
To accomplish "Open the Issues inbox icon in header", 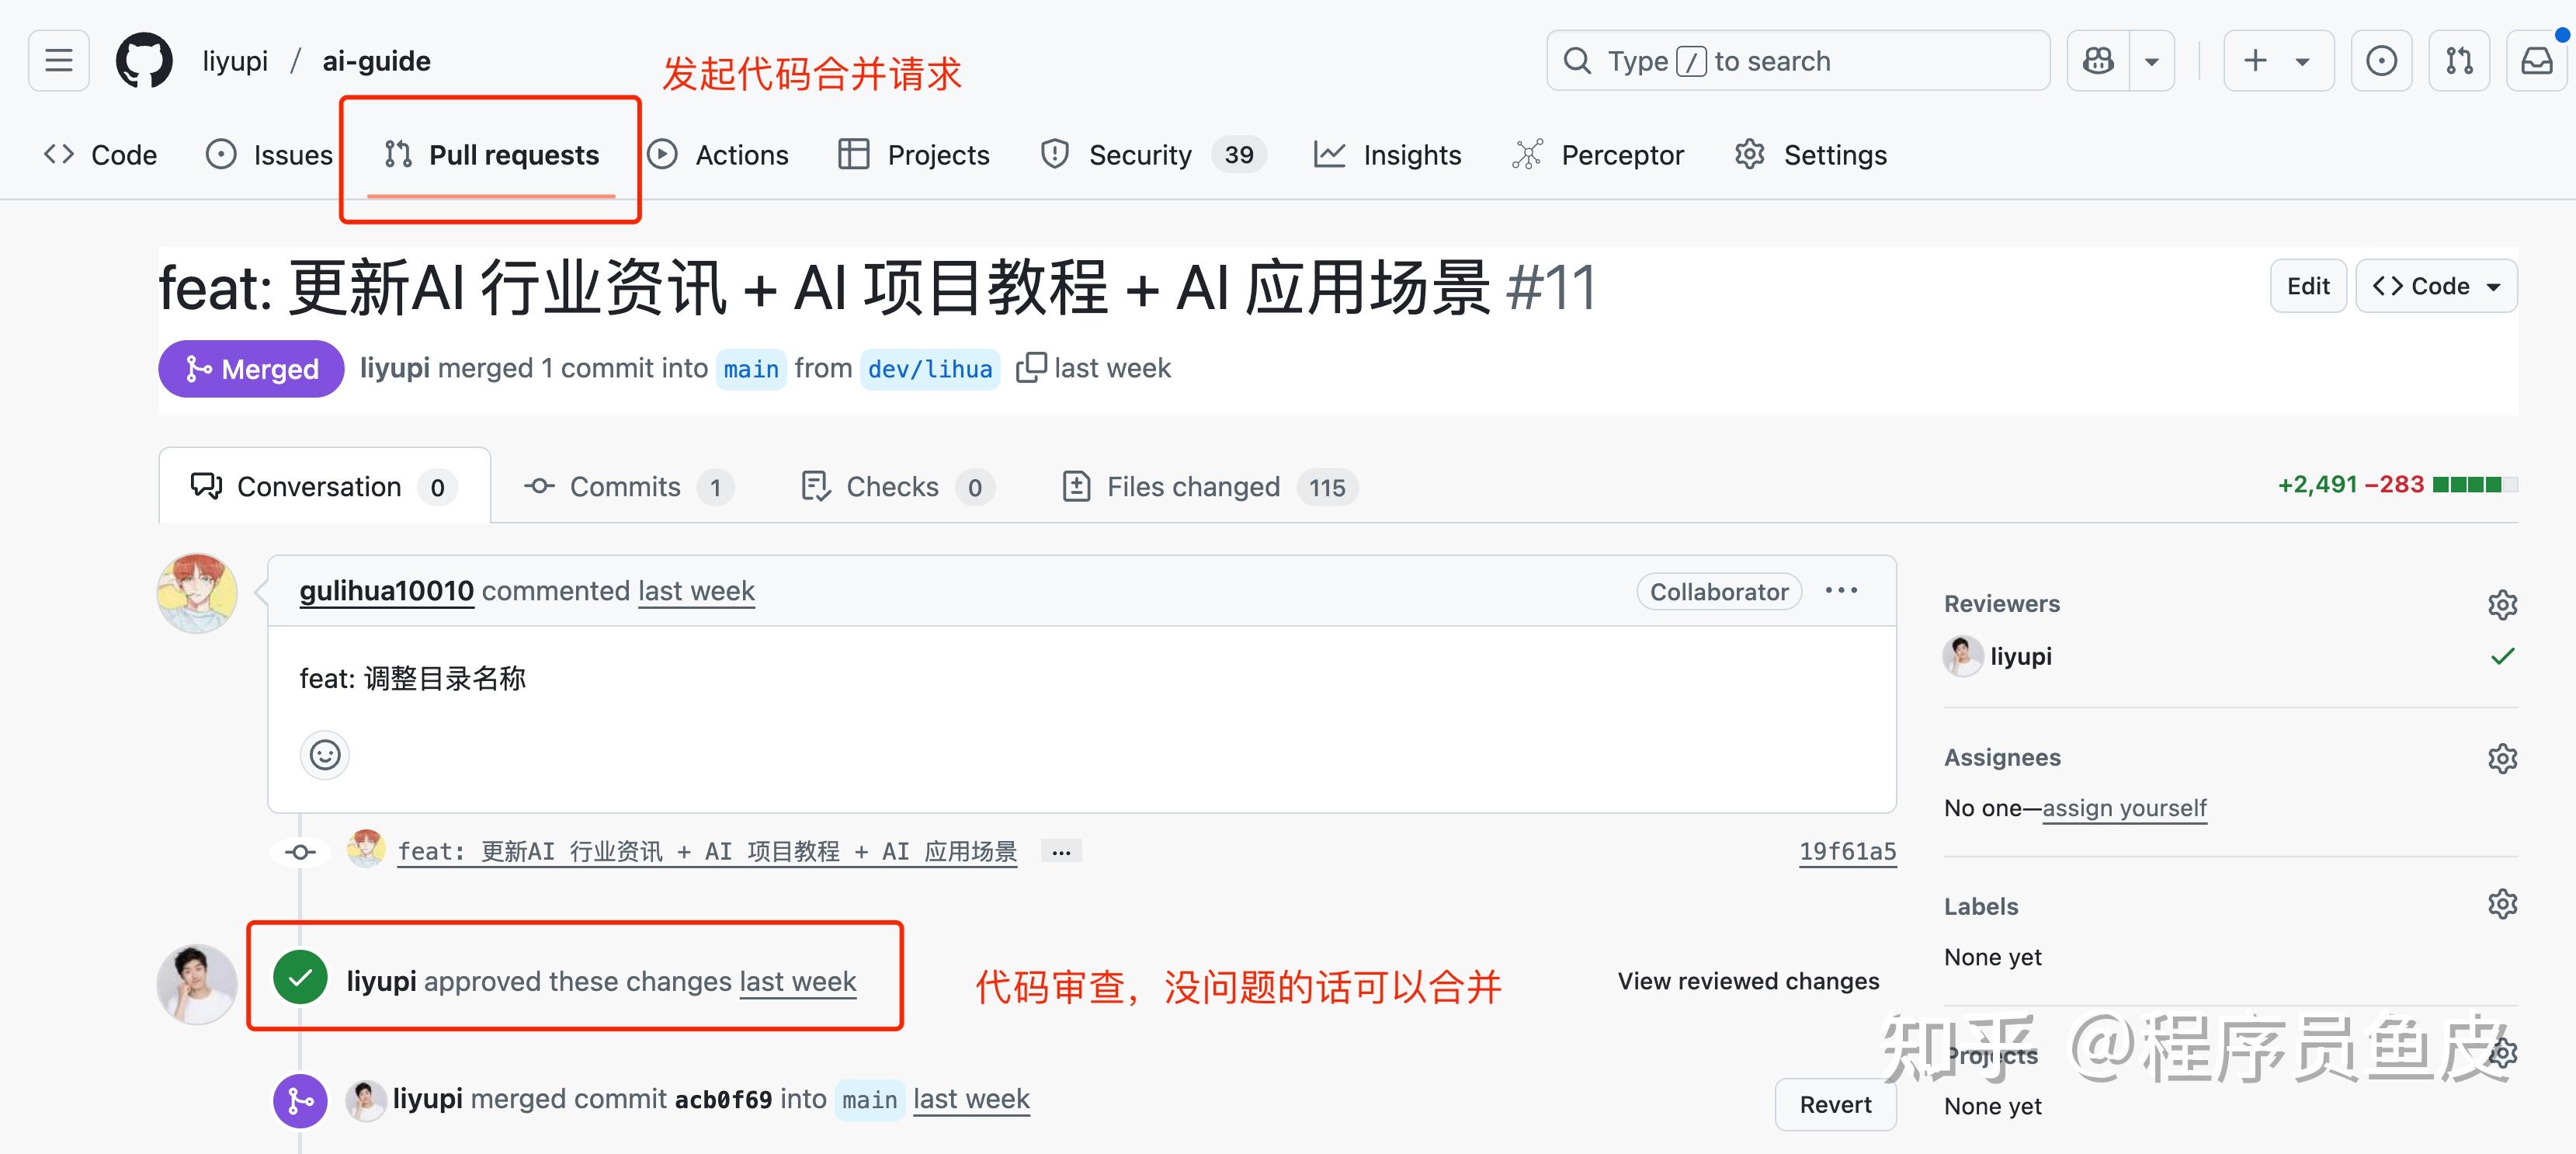I will click(x=2381, y=61).
